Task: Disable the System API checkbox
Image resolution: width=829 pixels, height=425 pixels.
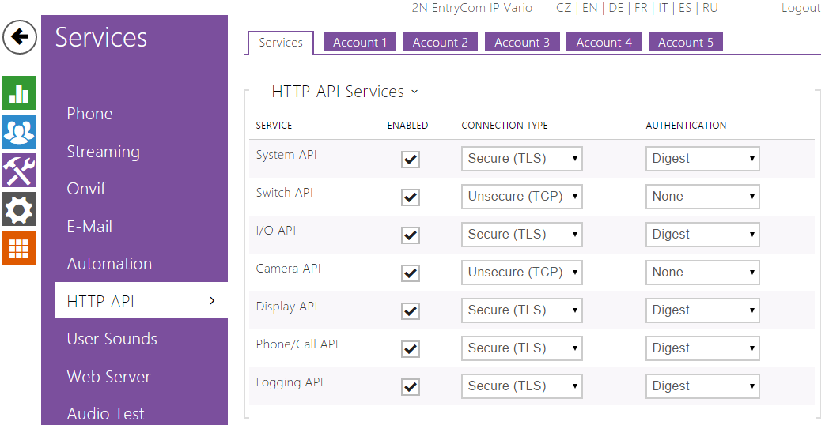Action: point(411,160)
